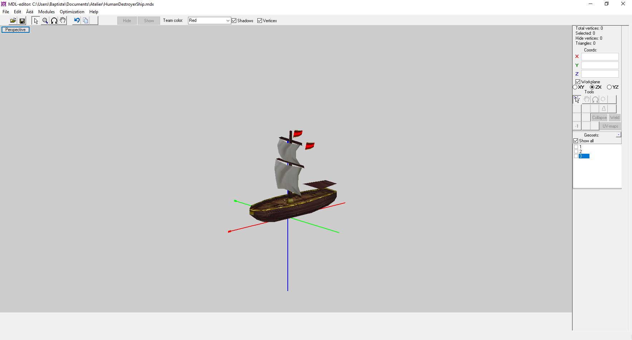Select the XY workplane radio button

575,87
